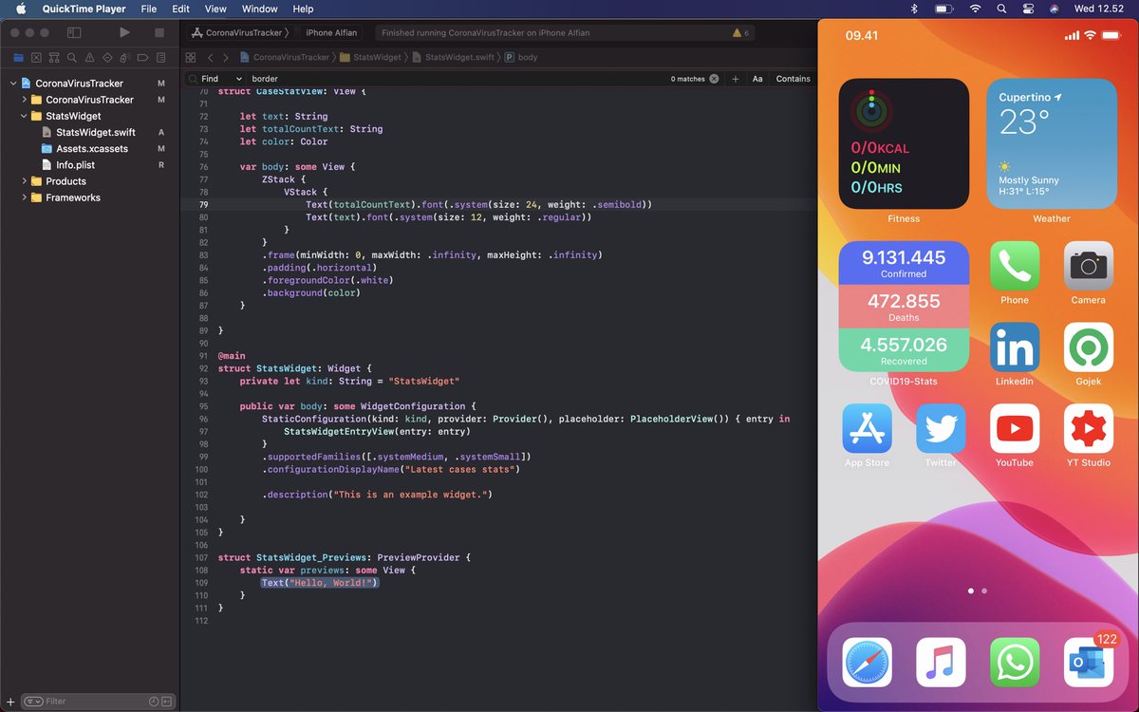Toggle the navigator sidebar panel icon
The width and height of the screenshot is (1139, 712).
74,32
